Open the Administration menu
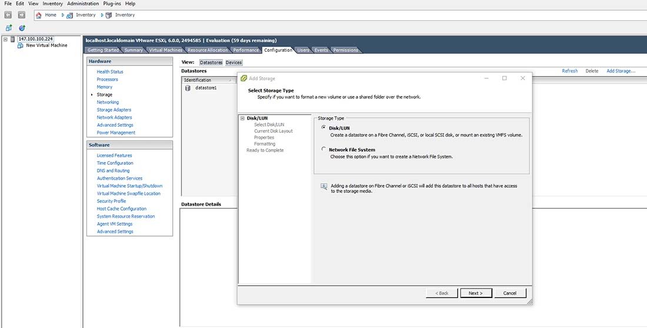The image size is (647, 328). pyautogui.click(x=83, y=4)
